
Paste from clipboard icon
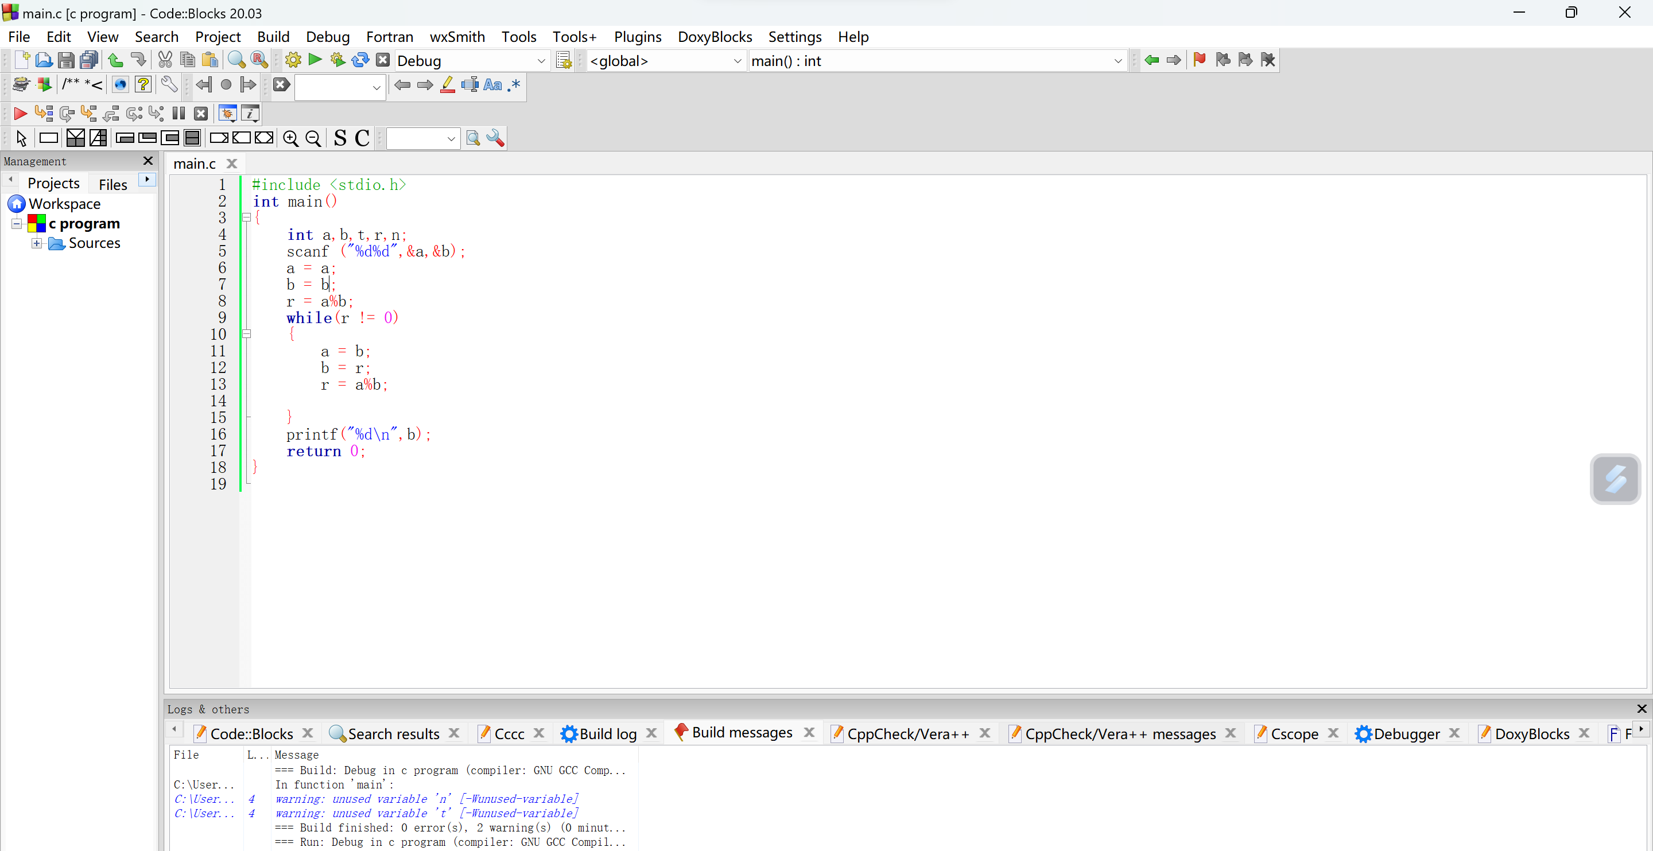point(210,60)
